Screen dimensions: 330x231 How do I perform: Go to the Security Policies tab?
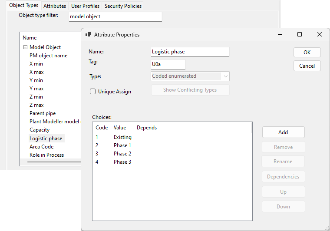pyautogui.click(x=123, y=6)
